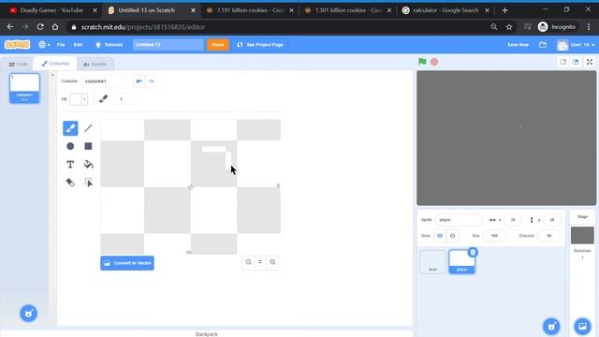Click Save Now
The width and height of the screenshot is (599, 337).
tap(518, 45)
